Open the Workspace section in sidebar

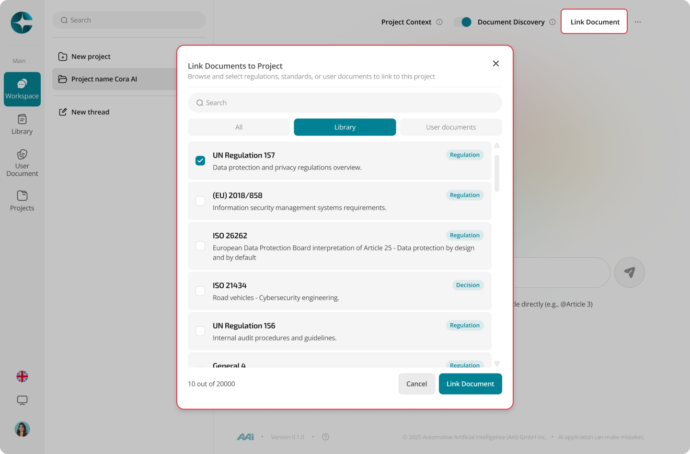tap(22, 89)
